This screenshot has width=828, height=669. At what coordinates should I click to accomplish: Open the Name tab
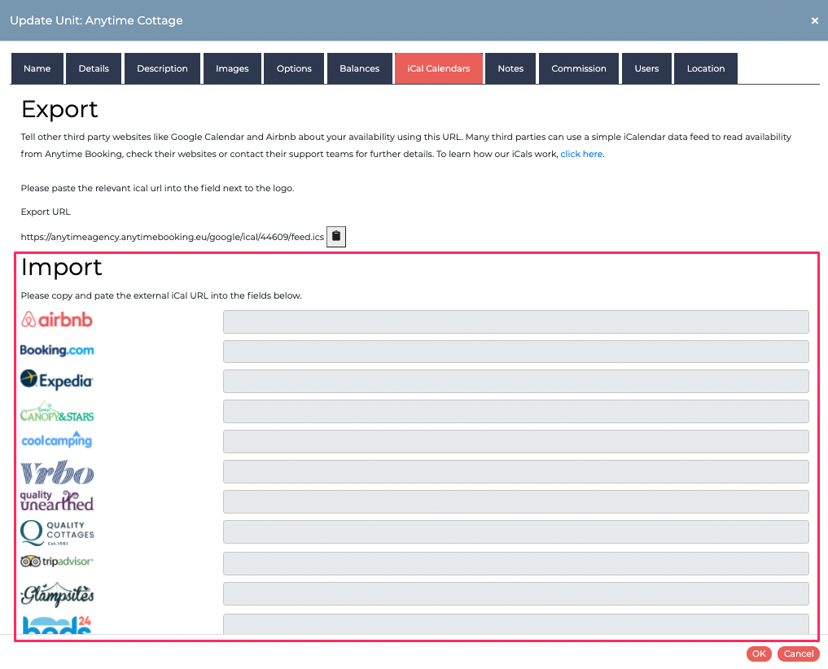[x=37, y=68]
